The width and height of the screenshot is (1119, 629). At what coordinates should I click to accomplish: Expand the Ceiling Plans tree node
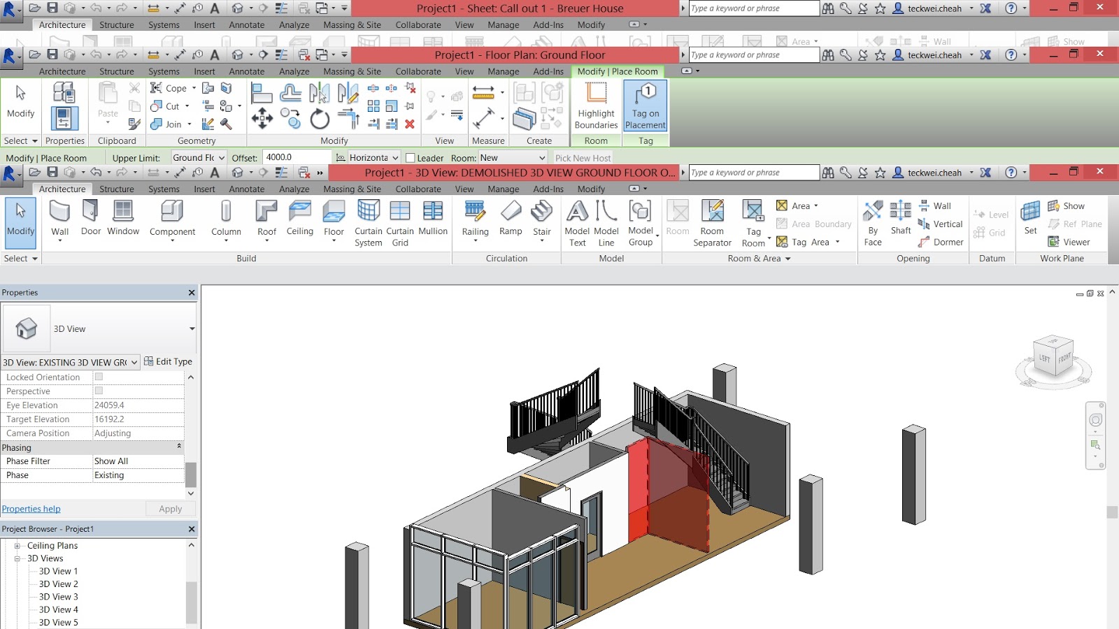[17, 546]
